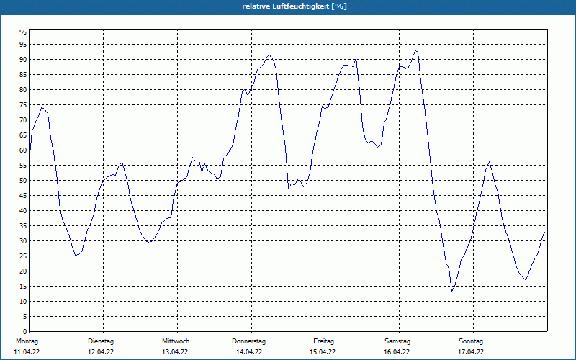Click the lowest humidity point near 13%
This screenshot has width=576, height=360.
tap(452, 291)
